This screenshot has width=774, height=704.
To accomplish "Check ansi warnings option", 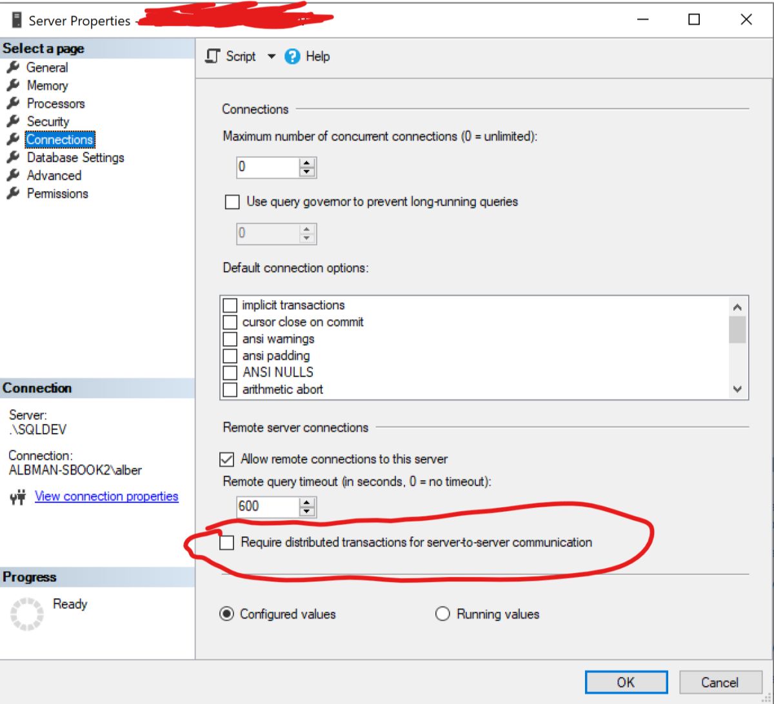I will [230, 339].
